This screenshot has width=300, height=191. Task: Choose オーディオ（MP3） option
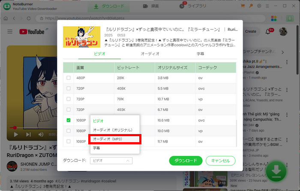point(115,139)
